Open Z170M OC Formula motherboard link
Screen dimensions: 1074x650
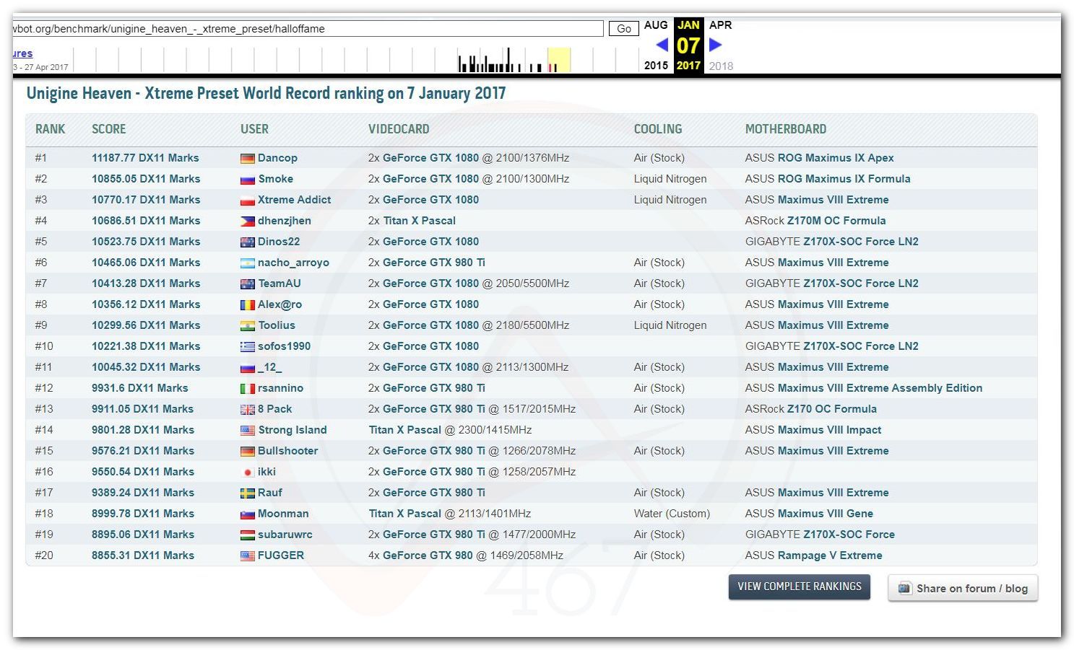837,221
